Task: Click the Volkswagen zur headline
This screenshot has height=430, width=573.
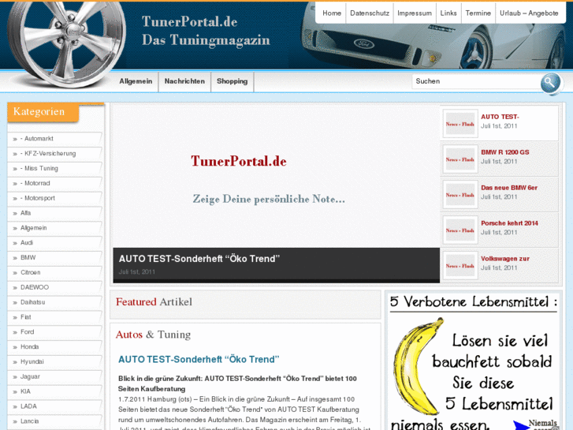Action: click(505, 259)
